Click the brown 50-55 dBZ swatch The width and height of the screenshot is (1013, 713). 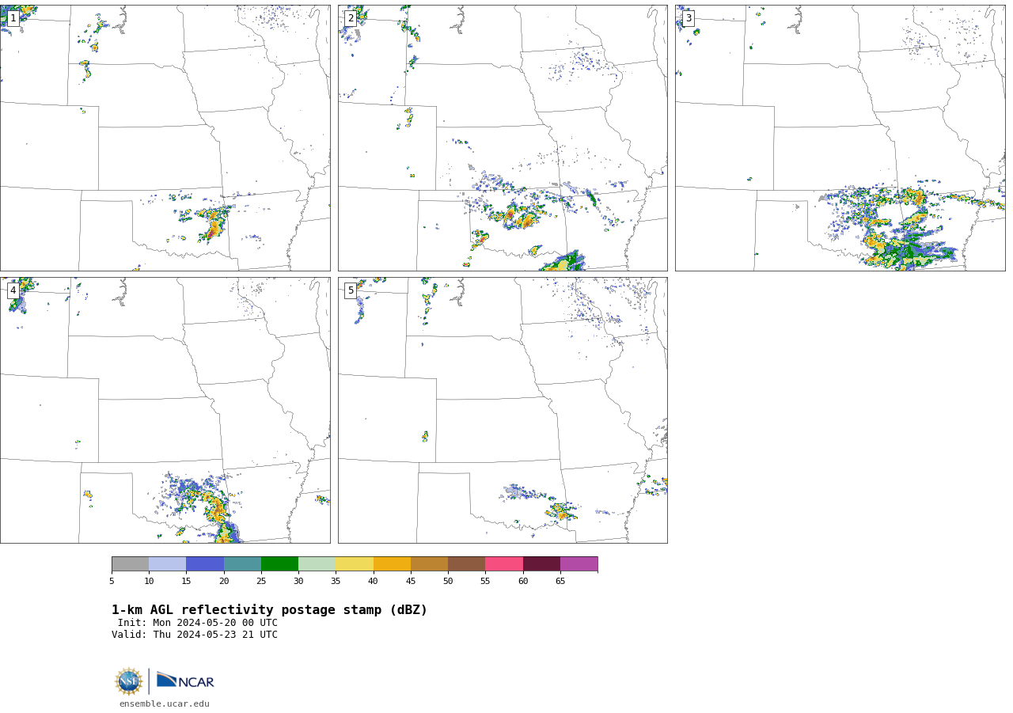point(467,564)
